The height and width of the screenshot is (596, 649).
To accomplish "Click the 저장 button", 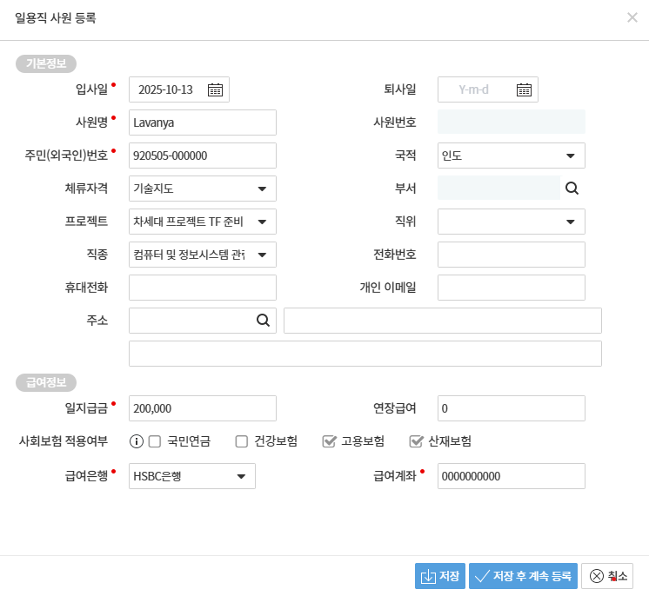I will coord(440,576).
